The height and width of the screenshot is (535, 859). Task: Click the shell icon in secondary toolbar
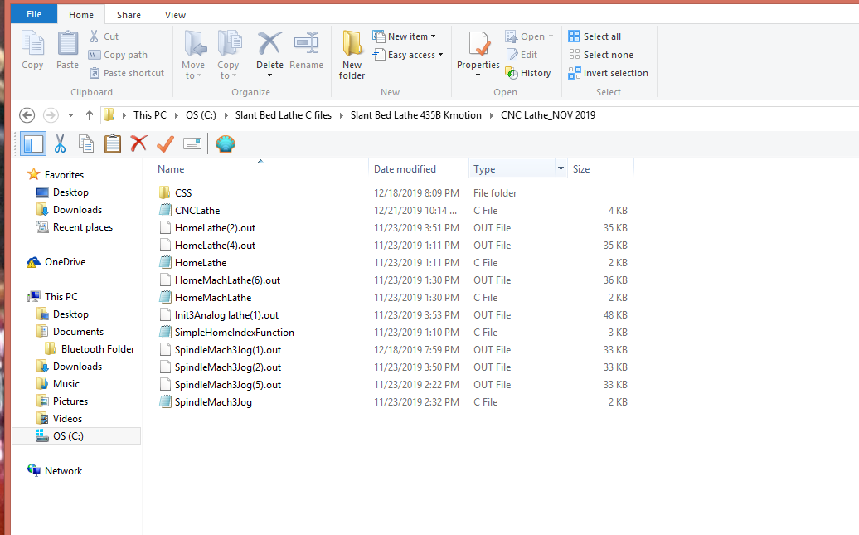(225, 143)
